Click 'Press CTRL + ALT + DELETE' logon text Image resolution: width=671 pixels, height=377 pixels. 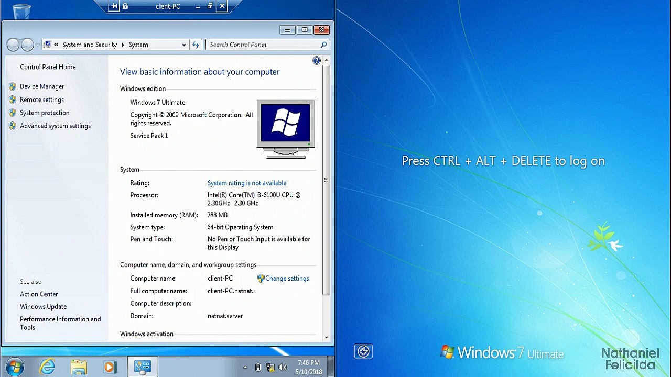503,161
